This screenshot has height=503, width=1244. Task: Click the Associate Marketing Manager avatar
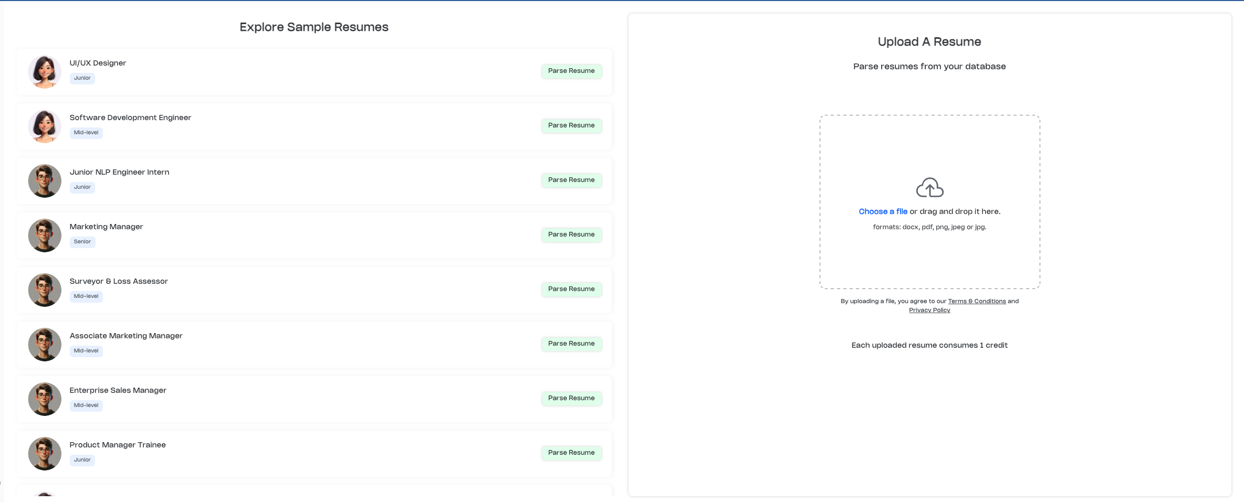click(45, 345)
